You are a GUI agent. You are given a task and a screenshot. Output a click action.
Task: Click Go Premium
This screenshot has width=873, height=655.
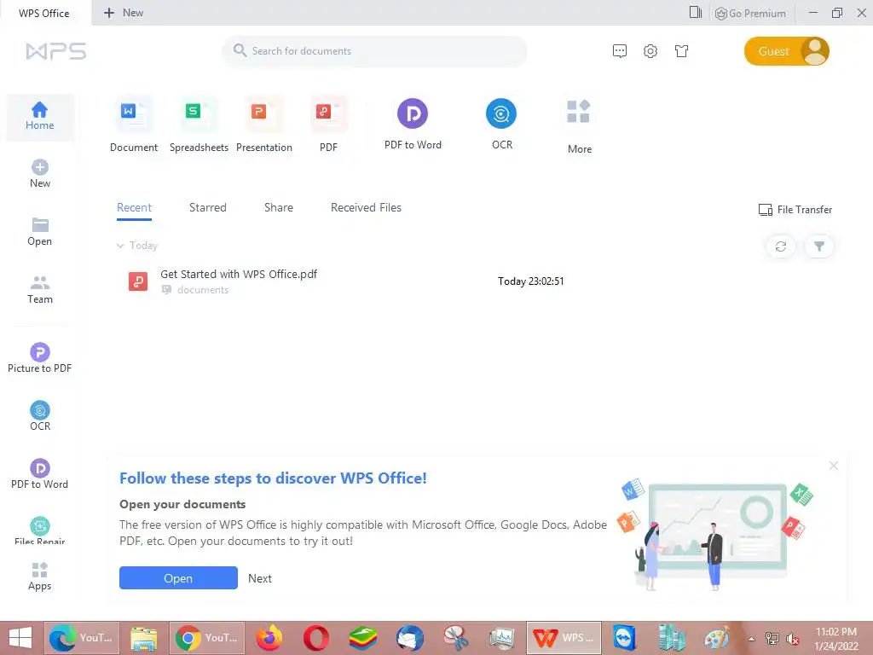click(750, 14)
